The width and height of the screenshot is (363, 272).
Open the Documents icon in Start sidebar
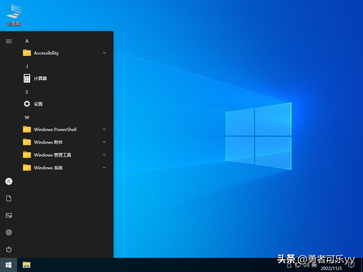pos(9,198)
